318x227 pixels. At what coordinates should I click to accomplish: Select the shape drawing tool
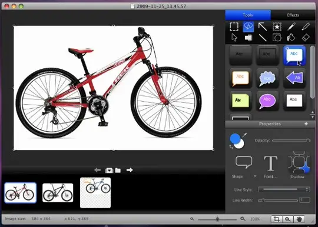[x=277, y=38]
